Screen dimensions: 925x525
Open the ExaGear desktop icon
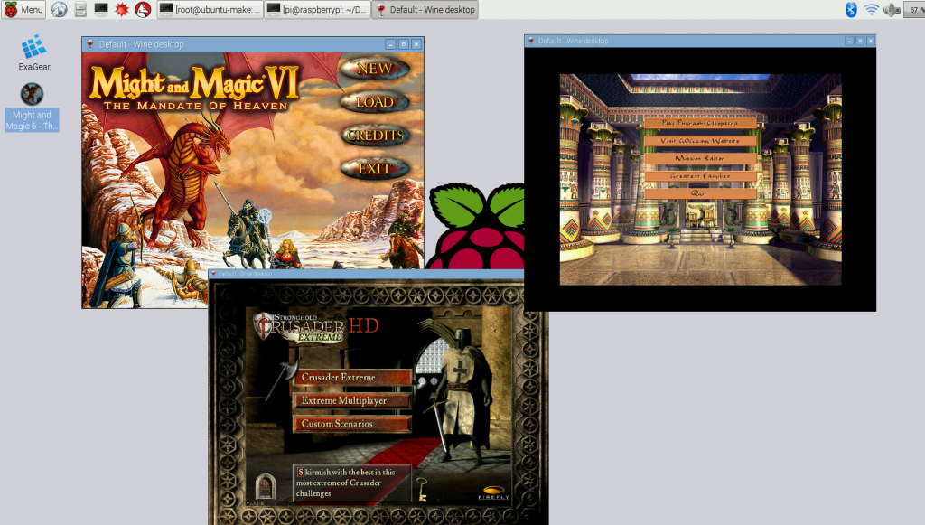coord(33,53)
